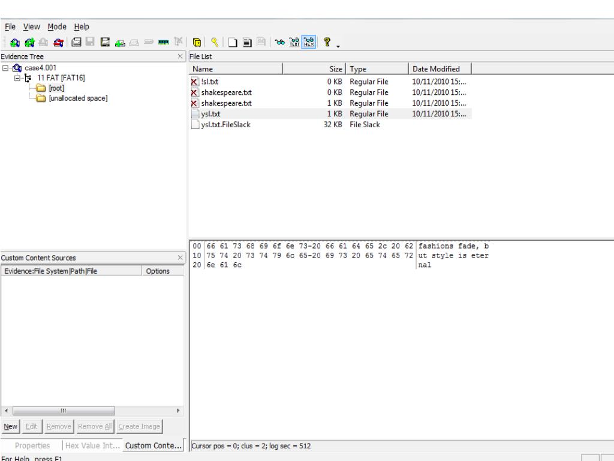Click the Create Image button
Screen dimensions: 614x461
coord(139,426)
